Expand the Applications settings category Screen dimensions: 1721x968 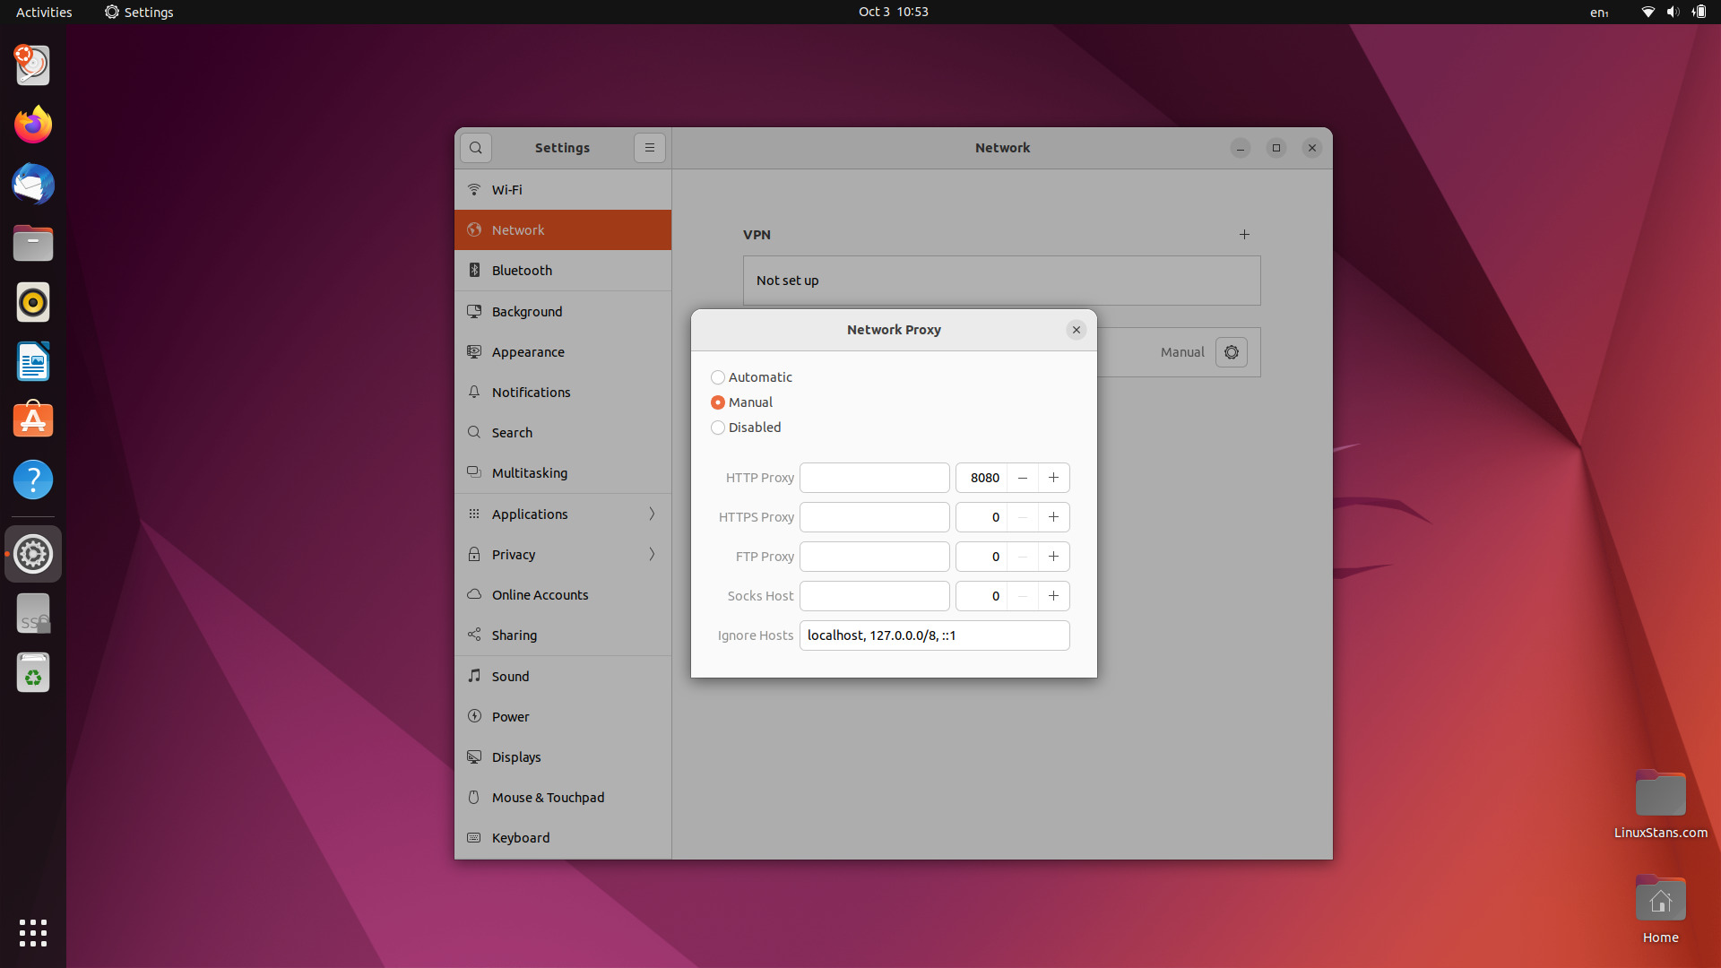pyautogui.click(x=563, y=514)
